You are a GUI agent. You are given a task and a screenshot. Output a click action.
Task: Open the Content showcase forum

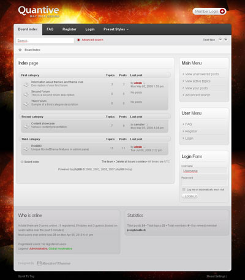[x=43, y=123]
